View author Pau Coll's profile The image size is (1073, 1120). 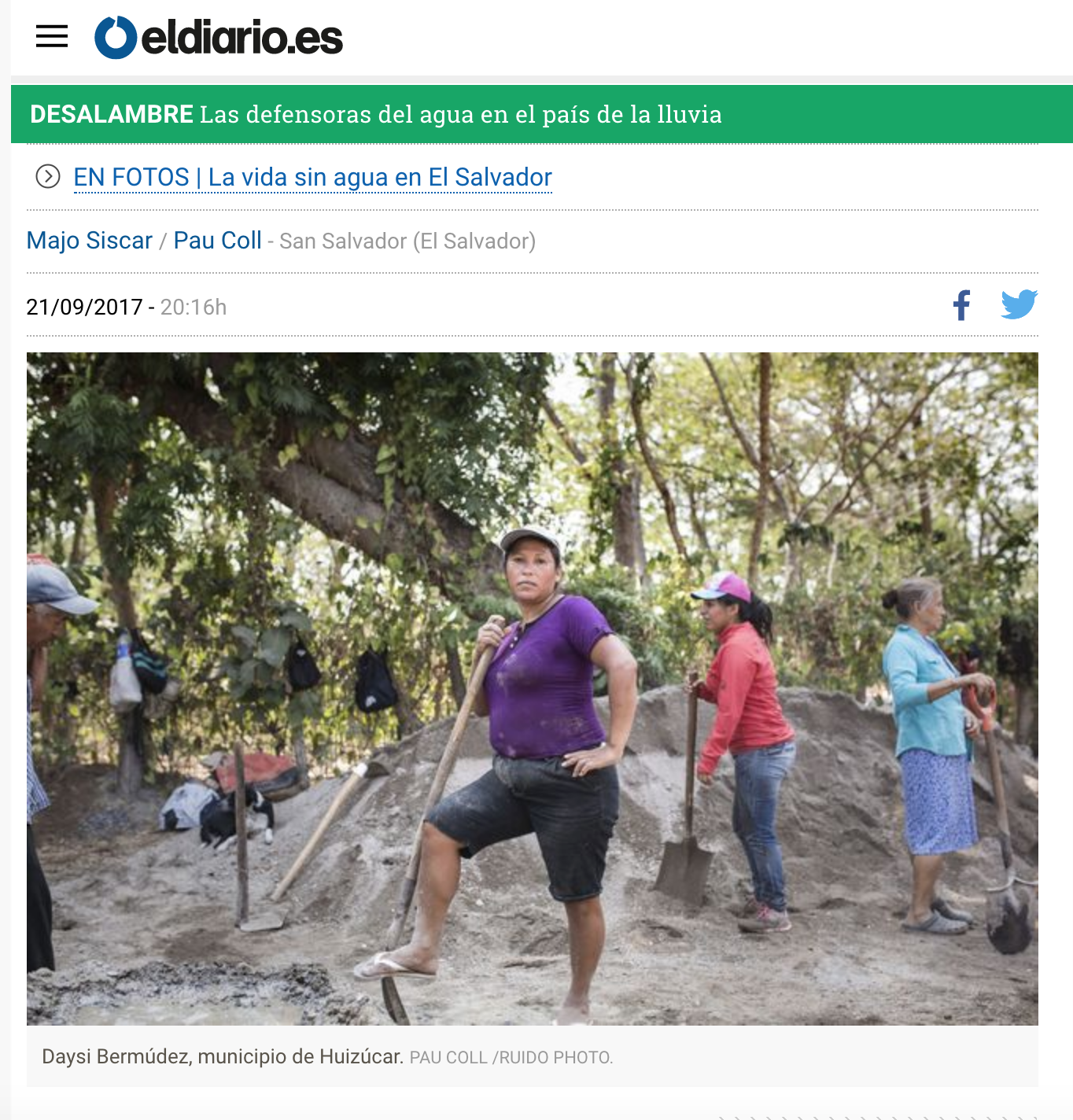[218, 240]
